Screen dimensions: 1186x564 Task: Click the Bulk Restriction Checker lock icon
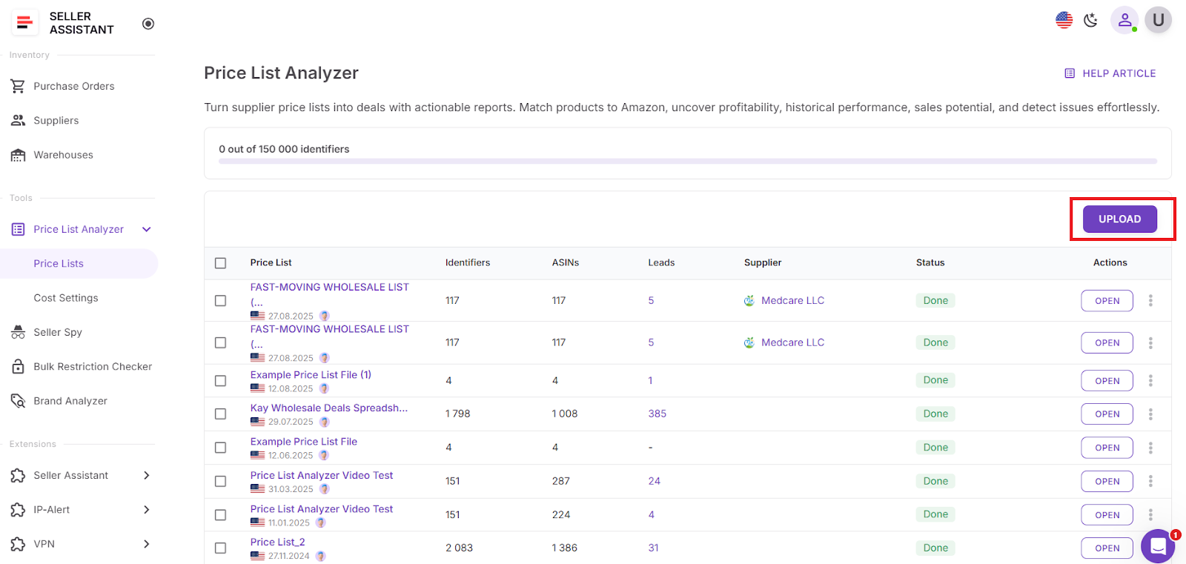pos(19,366)
